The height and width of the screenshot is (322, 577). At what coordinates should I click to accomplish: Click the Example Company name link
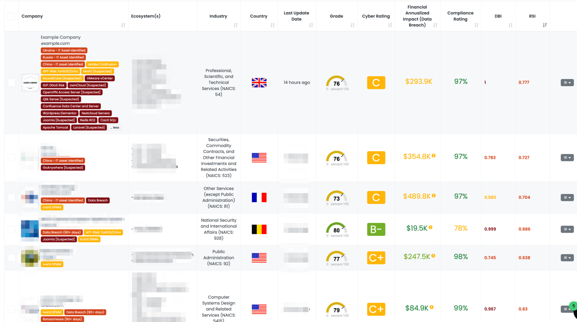61,37
